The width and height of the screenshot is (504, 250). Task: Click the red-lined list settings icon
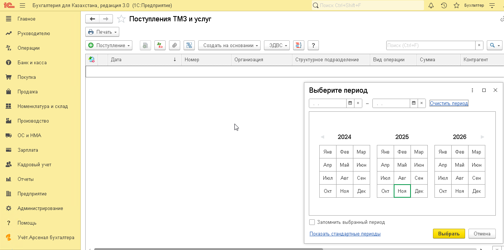(x=298, y=46)
